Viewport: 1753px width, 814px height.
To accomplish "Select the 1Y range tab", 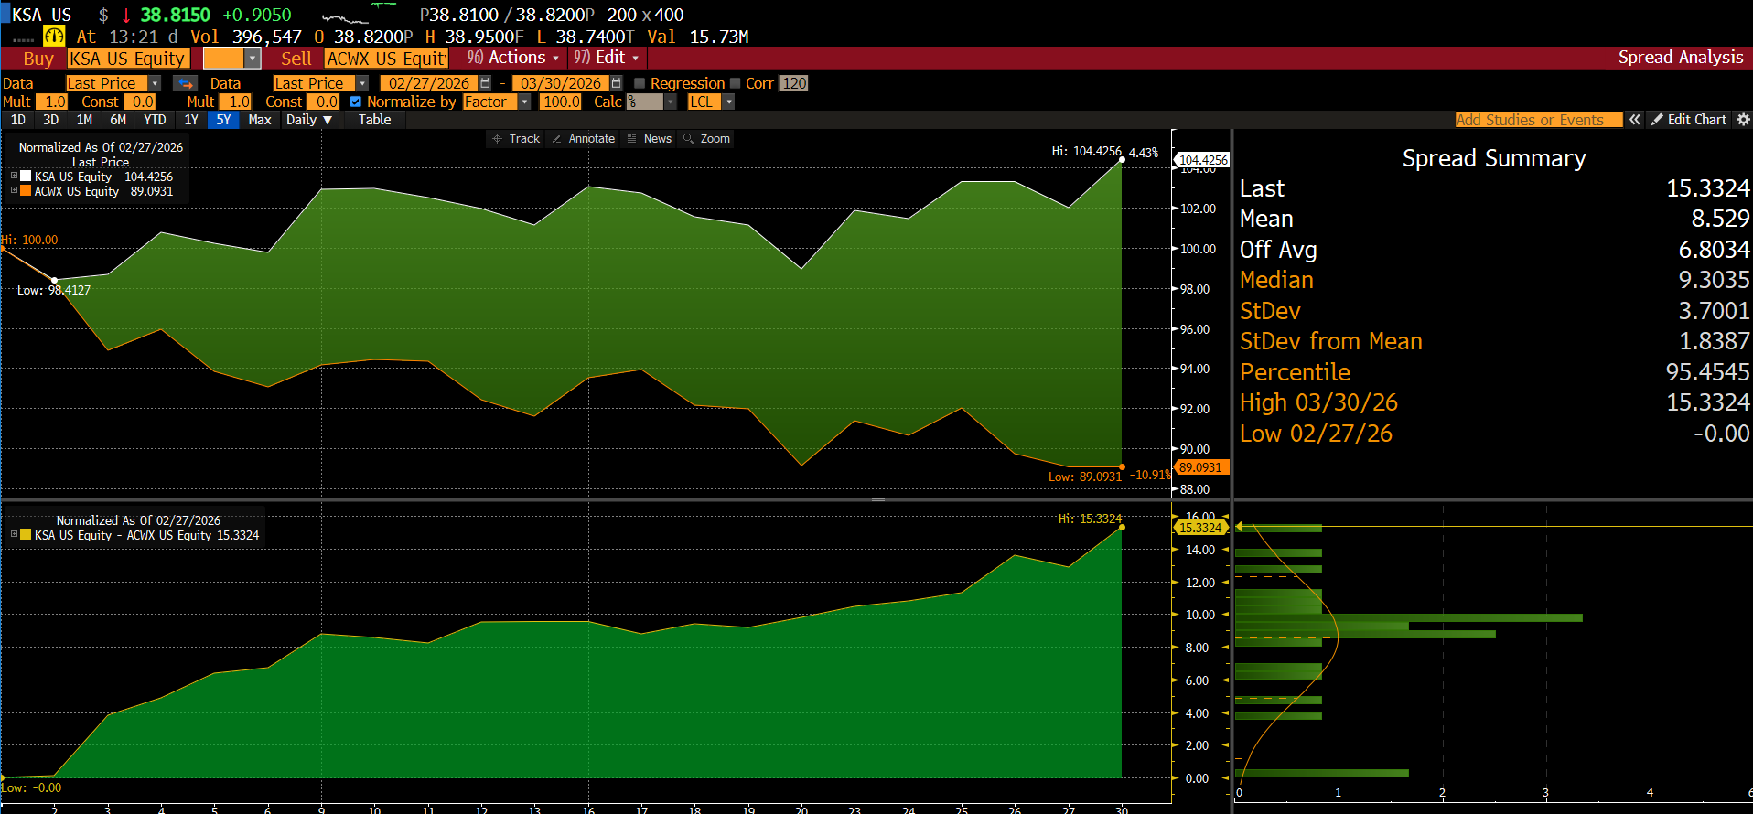I will pos(191,120).
